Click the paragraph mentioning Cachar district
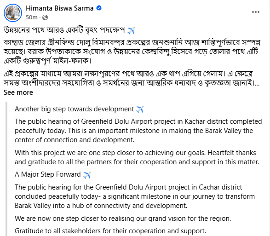Viewport: 270px width, 236px height. pyautogui.click(x=135, y=196)
